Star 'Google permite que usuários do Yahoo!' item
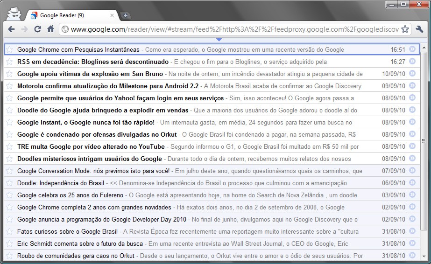The image size is (431, 264). click(9, 97)
